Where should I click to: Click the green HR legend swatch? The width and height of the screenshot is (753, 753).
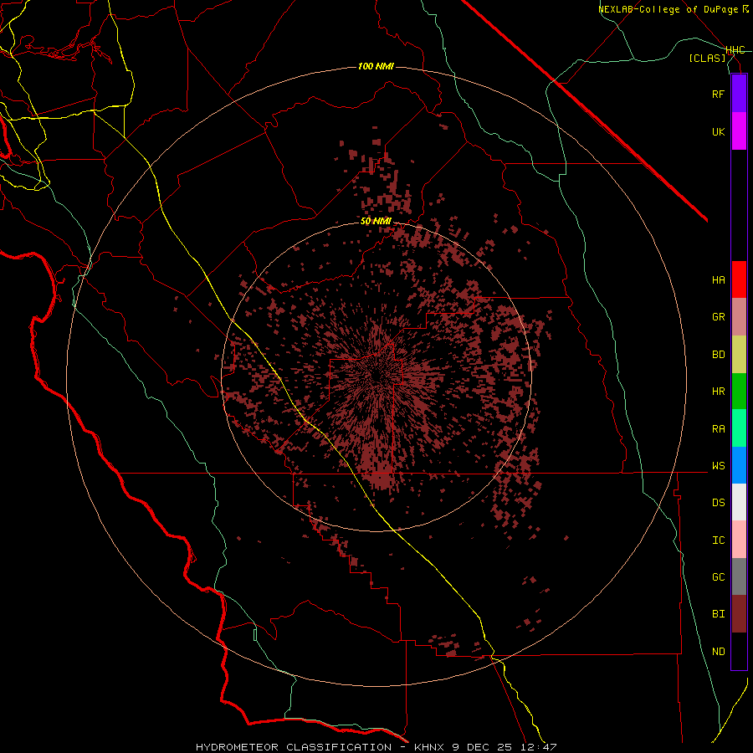pos(739,392)
